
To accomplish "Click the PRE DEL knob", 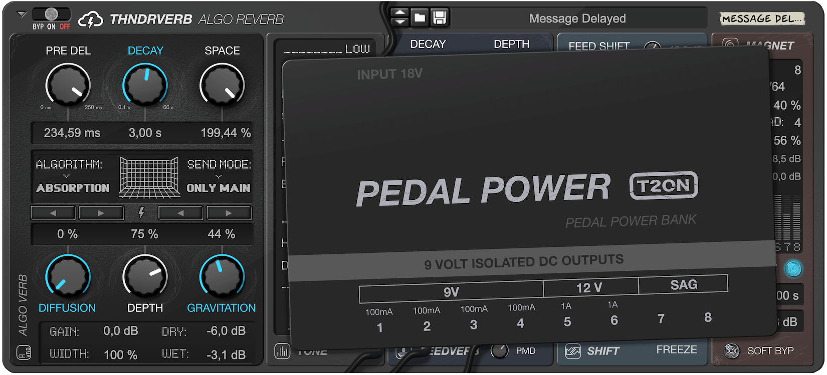I will (x=68, y=85).
